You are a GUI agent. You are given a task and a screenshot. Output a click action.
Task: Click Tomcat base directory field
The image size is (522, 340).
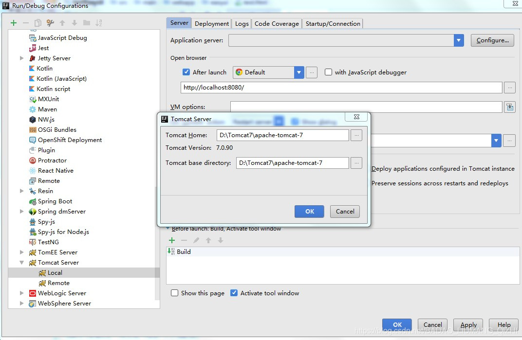click(292, 163)
